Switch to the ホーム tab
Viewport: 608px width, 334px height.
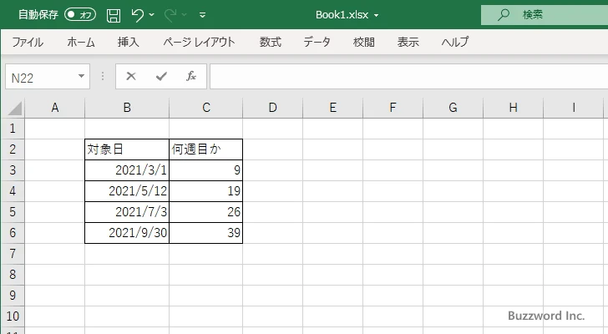(x=81, y=42)
